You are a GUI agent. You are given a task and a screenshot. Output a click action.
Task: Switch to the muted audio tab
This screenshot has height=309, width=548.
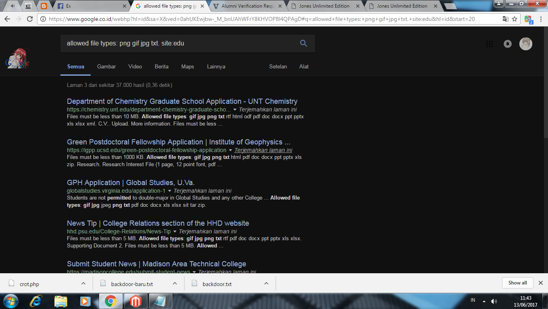(13, 6)
